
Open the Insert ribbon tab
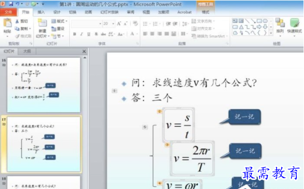point(41,12)
